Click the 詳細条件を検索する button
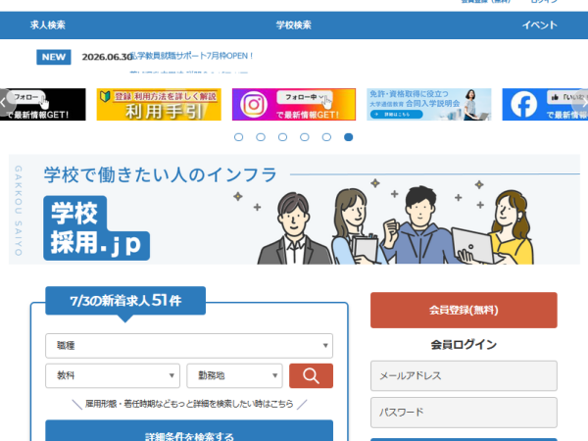This screenshot has width=588, height=441. tap(189, 431)
